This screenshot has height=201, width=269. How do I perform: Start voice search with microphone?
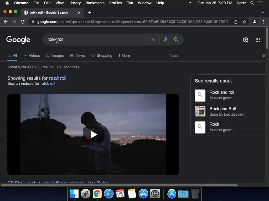coord(165,40)
